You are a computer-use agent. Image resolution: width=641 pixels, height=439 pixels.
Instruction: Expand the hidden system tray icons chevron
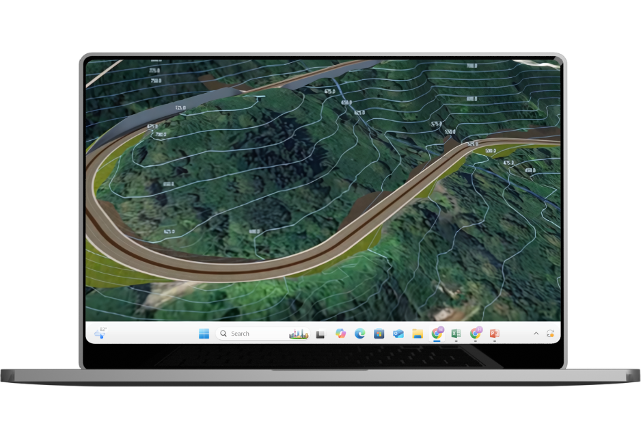click(536, 334)
